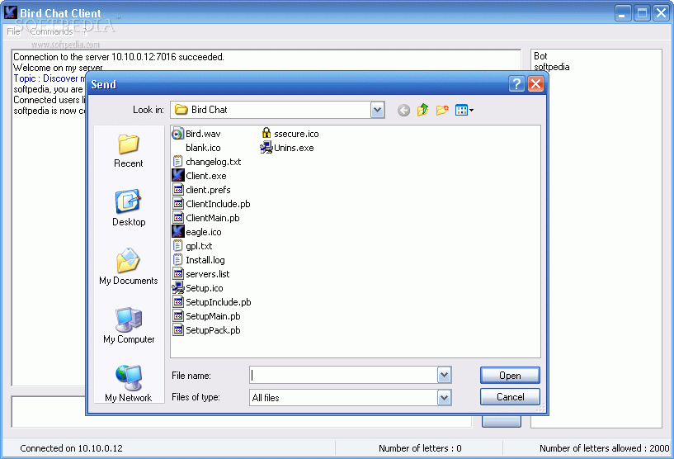Select the SetupInclude.pb file icon
Image resolution: width=674 pixels, height=459 pixels.
pos(177,302)
